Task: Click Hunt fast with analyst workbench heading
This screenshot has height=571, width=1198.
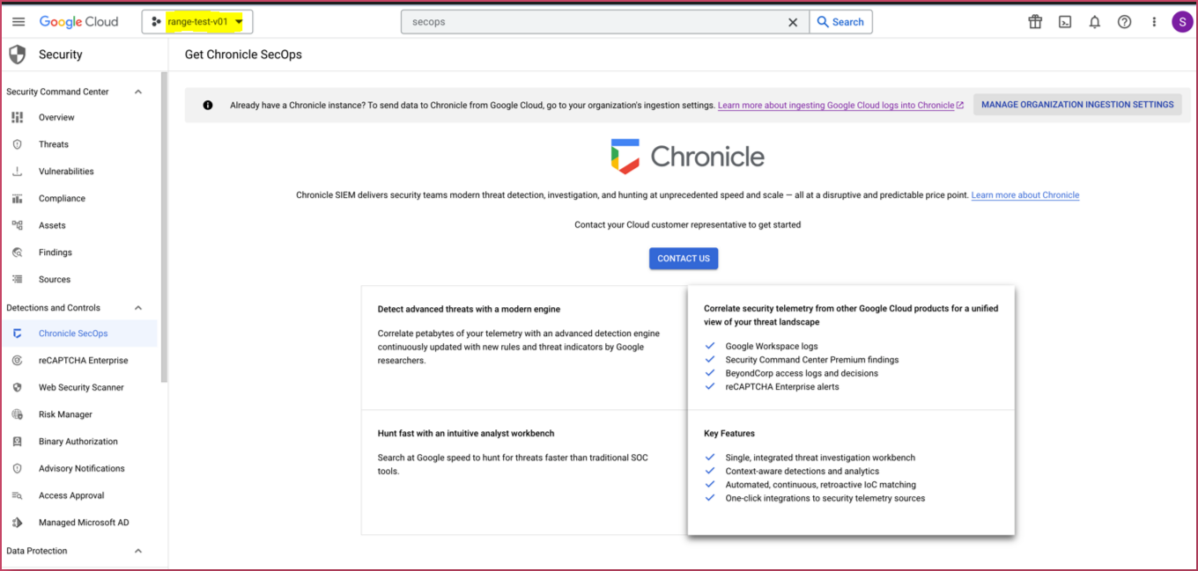Action: pos(466,434)
